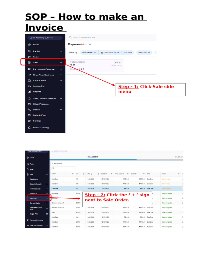Select Delivery Challan in the Sale submenu
The height and width of the screenshot is (276, 207).
click(x=35, y=203)
